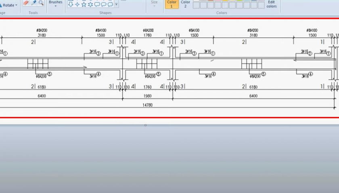Choose the six-point star shape
339x193 pixels.
pos(90,4)
